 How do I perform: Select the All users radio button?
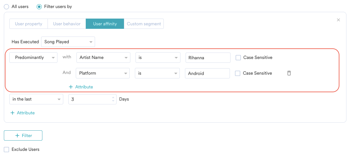[6, 7]
